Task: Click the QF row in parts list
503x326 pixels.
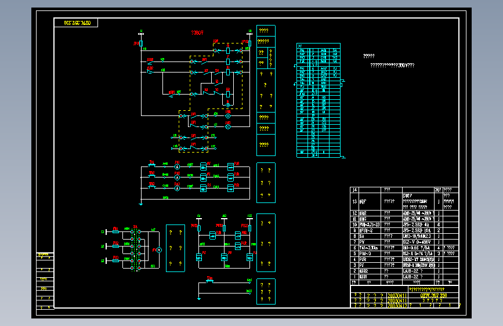Action: [x=404, y=201]
